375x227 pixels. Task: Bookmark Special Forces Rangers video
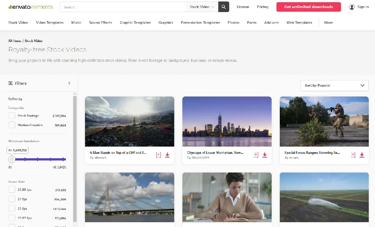353,155
